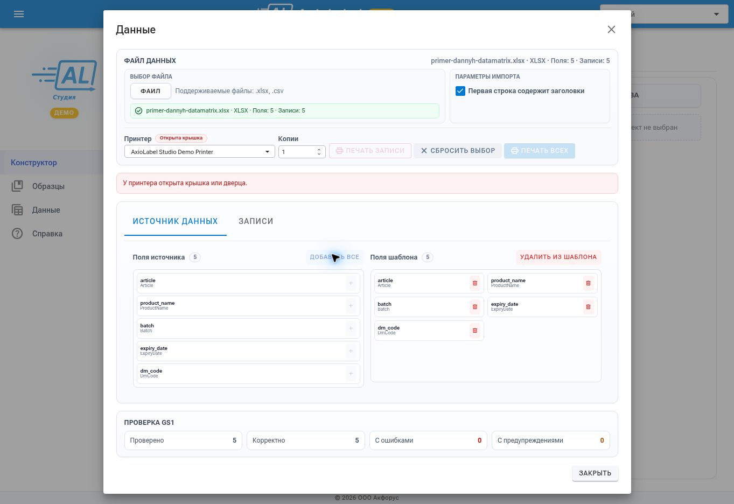This screenshot has height=504, width=734.
Task: Click the Корректно count box
Action: pos(306,440)
